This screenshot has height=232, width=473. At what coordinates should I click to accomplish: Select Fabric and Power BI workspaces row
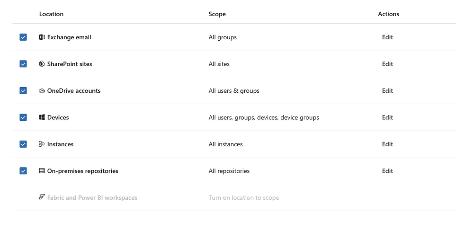point(92,198)
